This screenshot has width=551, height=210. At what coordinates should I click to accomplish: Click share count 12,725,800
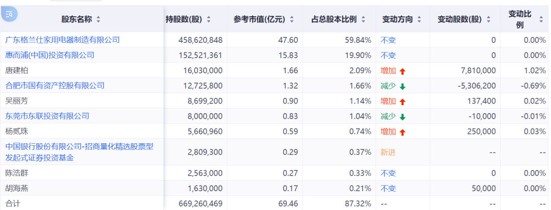coord(203,86)
